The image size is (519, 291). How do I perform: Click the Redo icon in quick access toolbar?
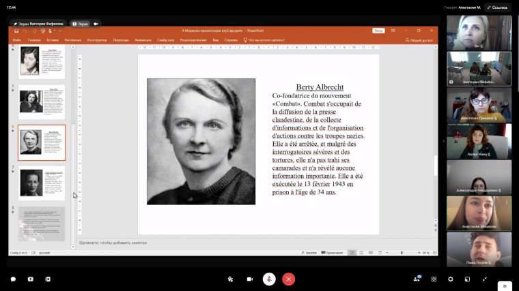34,31
